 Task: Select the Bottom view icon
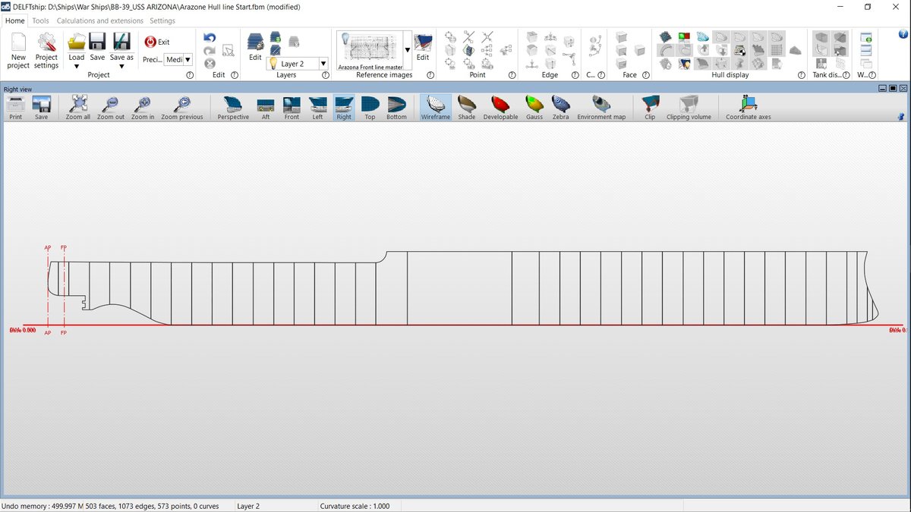pyautogui.click(x=396, y=107)
